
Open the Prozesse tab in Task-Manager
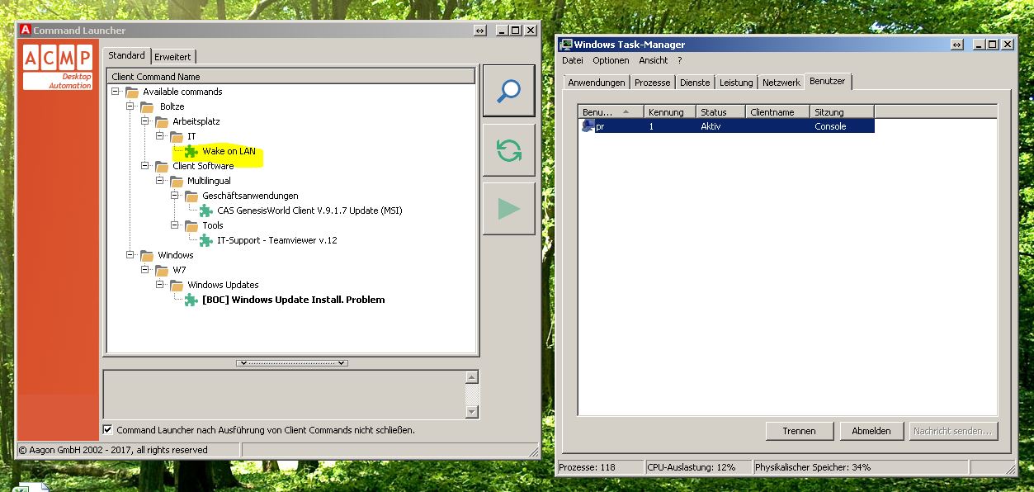(652, 83)
